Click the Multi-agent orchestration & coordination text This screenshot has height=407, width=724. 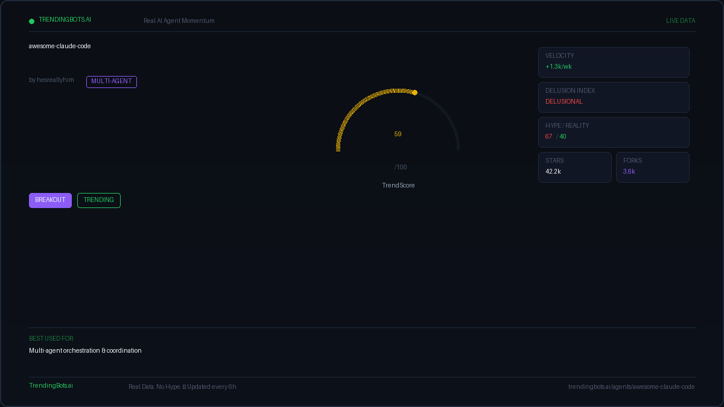point(86,350)
